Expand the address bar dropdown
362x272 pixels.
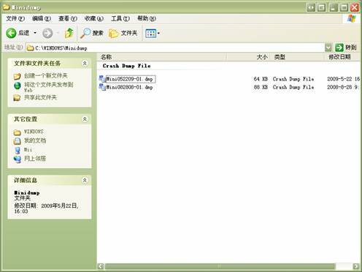tap(328, 48)
